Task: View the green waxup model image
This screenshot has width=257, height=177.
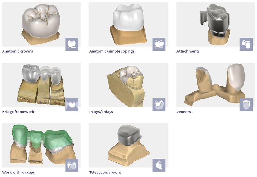Action: pos(41,146)
